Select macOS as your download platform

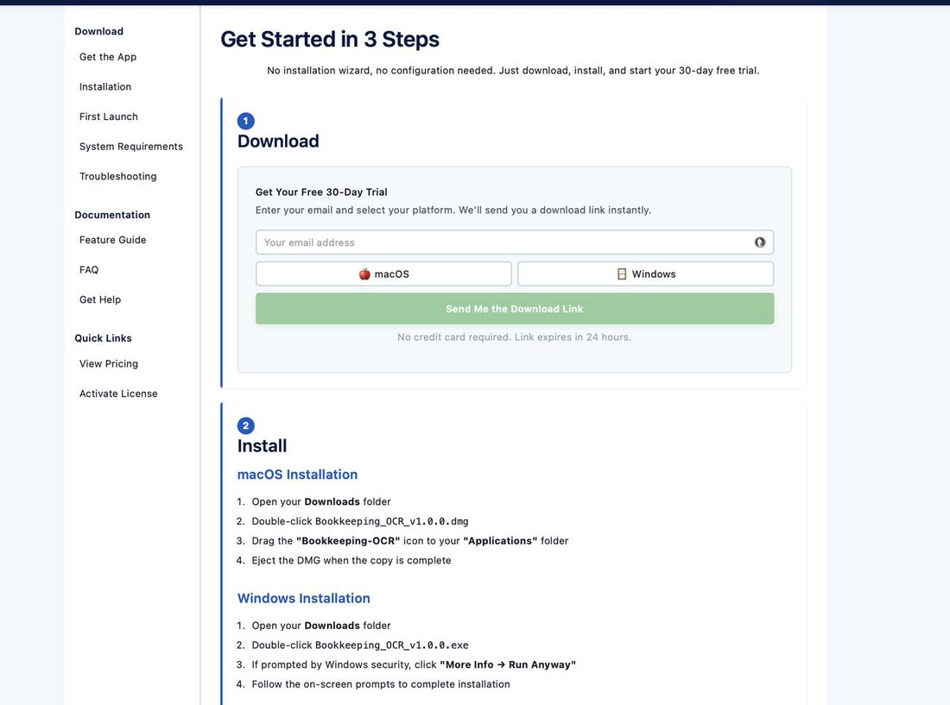coord(383,273)
